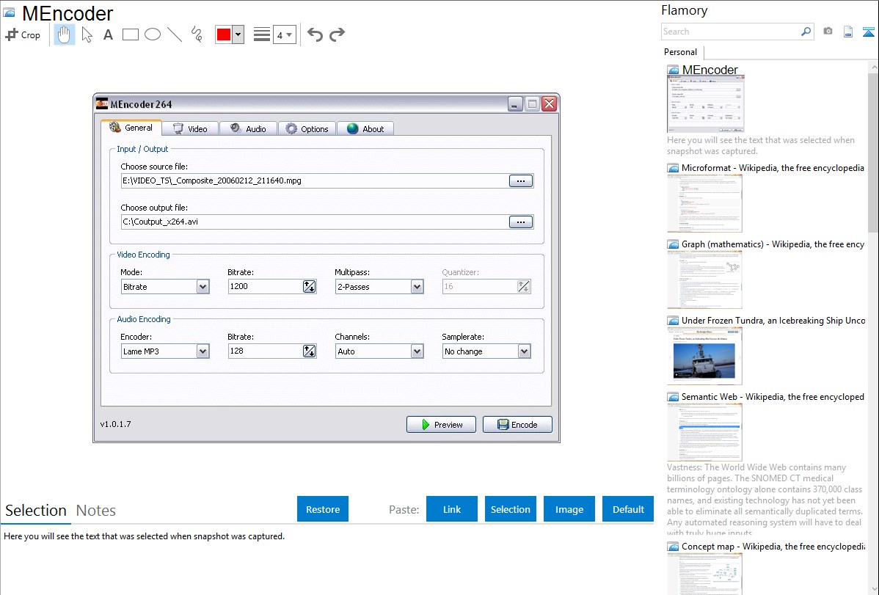Open the Graph (mathematics) snapshot thumbnail
The height and width of the screenshot is (595, 879).
[704, 280]
